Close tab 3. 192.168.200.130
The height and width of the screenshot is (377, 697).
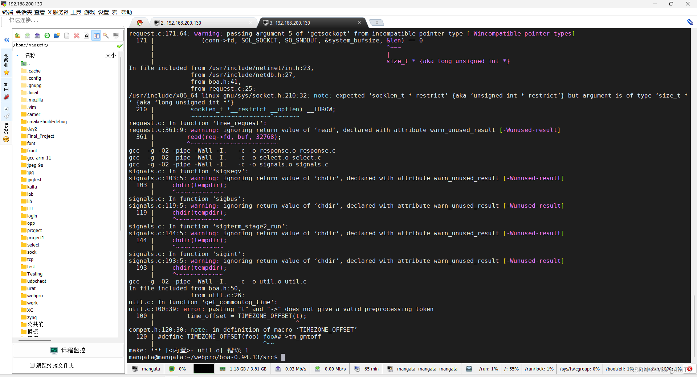(x=359, y=22)
